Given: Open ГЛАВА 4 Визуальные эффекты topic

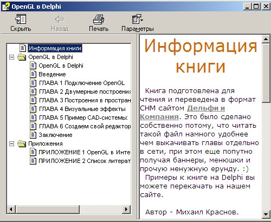Looking at the screenshot, I should pos(82,109).
